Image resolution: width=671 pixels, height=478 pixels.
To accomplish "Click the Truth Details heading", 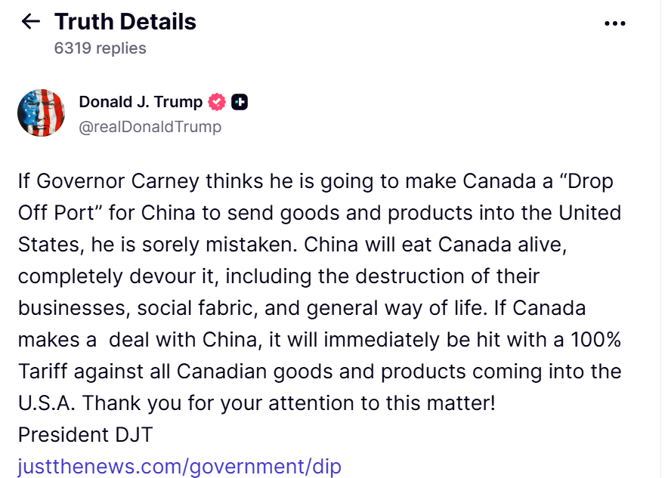I will [x=125, y=21].
